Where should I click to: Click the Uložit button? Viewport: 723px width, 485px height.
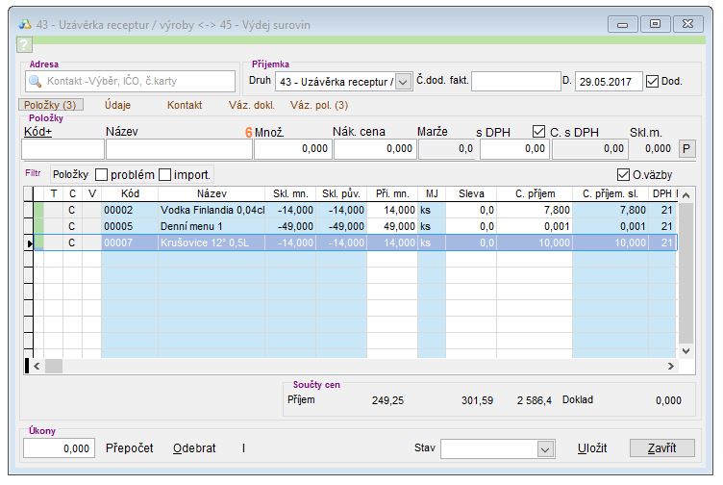click(592, 448)
